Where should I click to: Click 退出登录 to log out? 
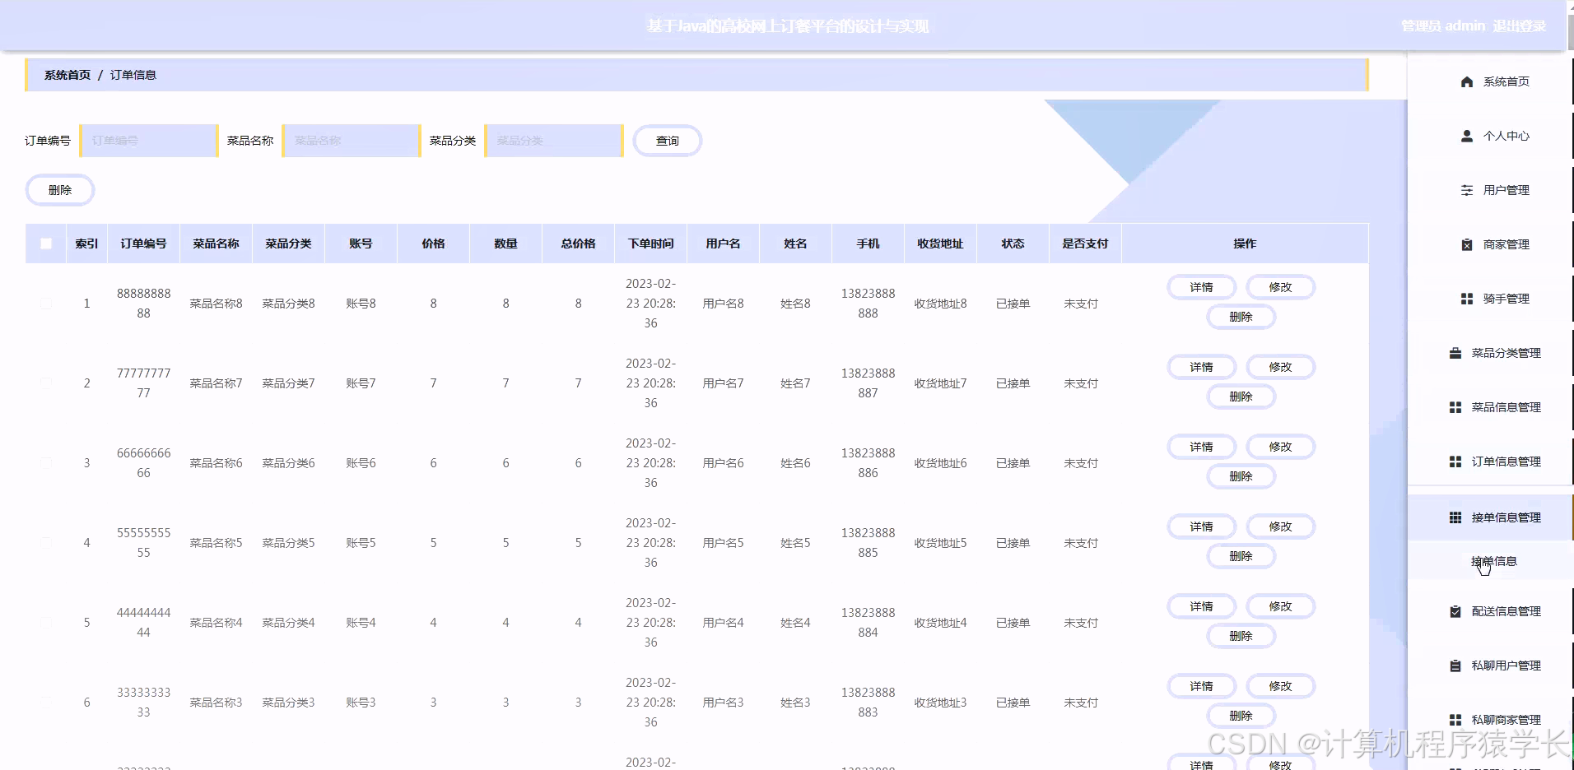coord(1519,26)
